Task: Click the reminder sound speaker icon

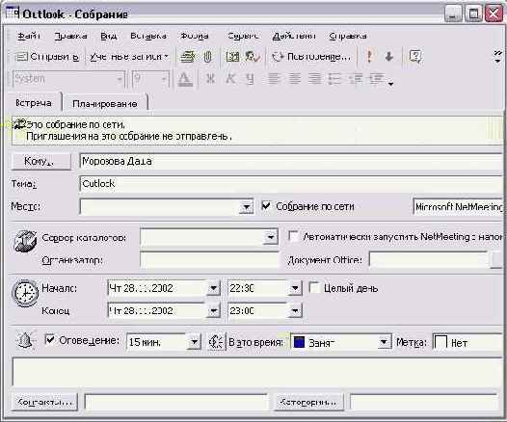Action: [216, 342]
